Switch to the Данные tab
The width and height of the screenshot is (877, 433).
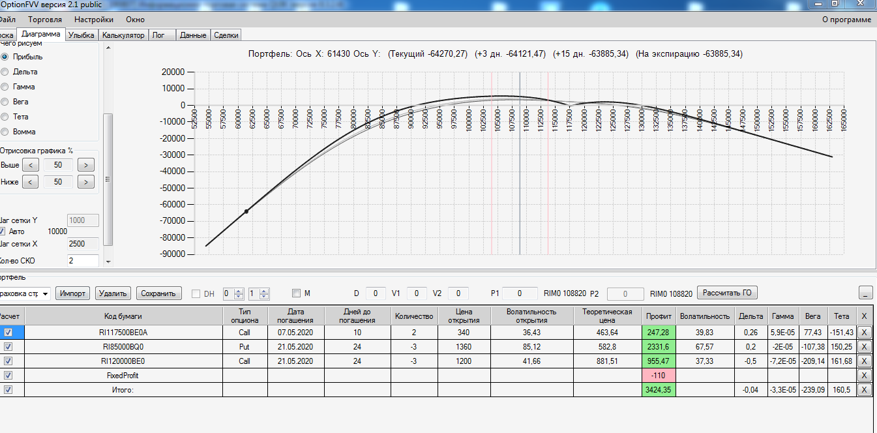pyautogui.click(x=193, y=35)
